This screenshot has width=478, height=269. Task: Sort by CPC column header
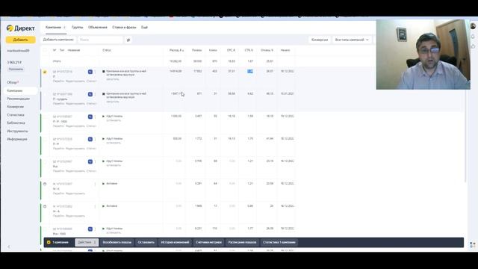231,50
